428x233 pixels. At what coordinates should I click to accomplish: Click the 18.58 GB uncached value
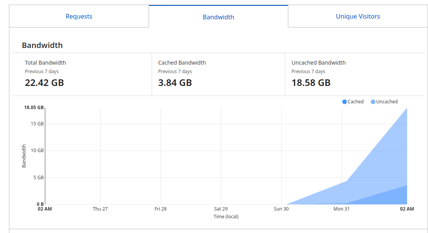pos(311,82)
